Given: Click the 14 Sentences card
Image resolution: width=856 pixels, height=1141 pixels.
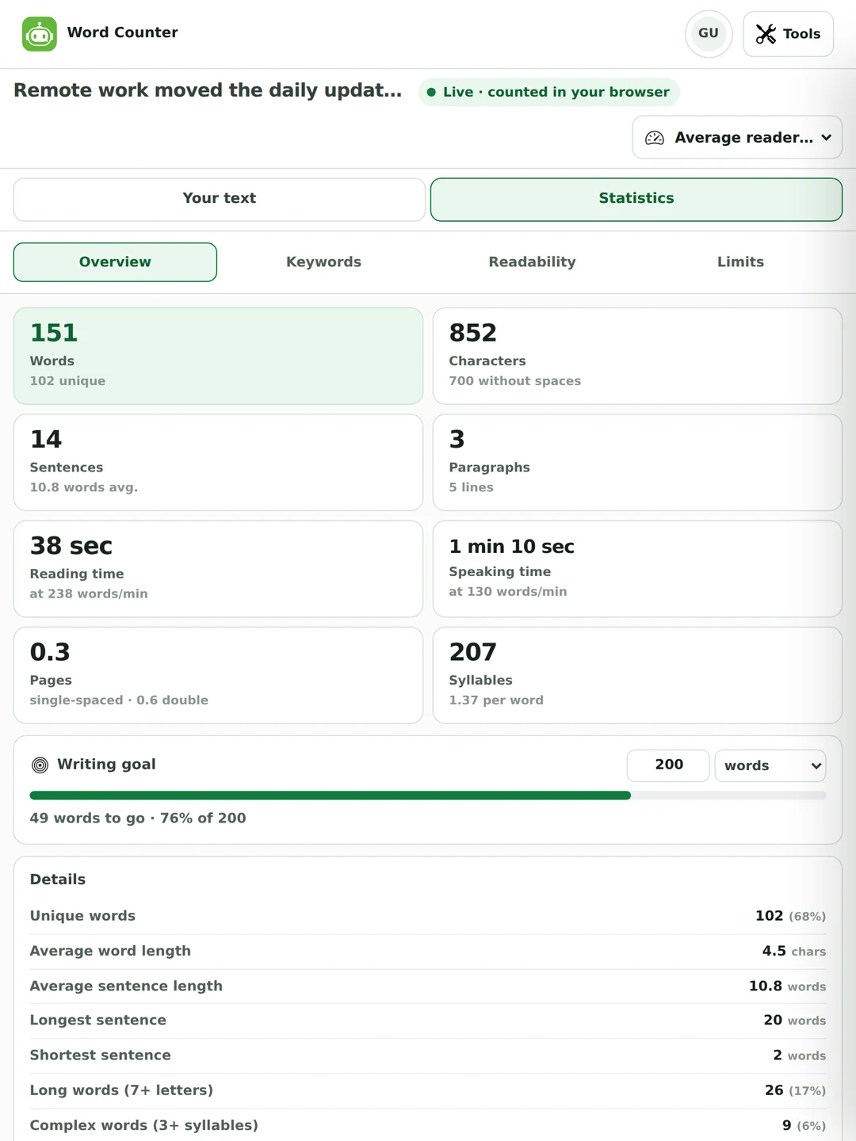Looking at the screenshot, I should click(218, 463).
